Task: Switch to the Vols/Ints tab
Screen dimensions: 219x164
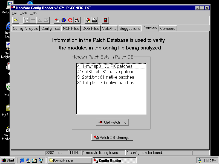Action: coord(109,29)
